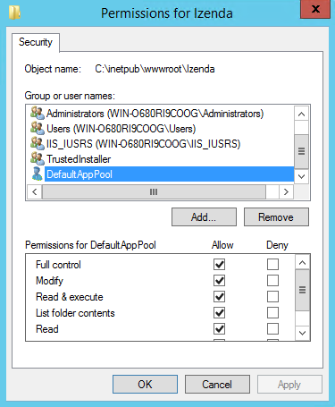The width and height of the screenshot is (335, 407).
Task: Uncheck Allow for Read
Action: tap(219, 329)
